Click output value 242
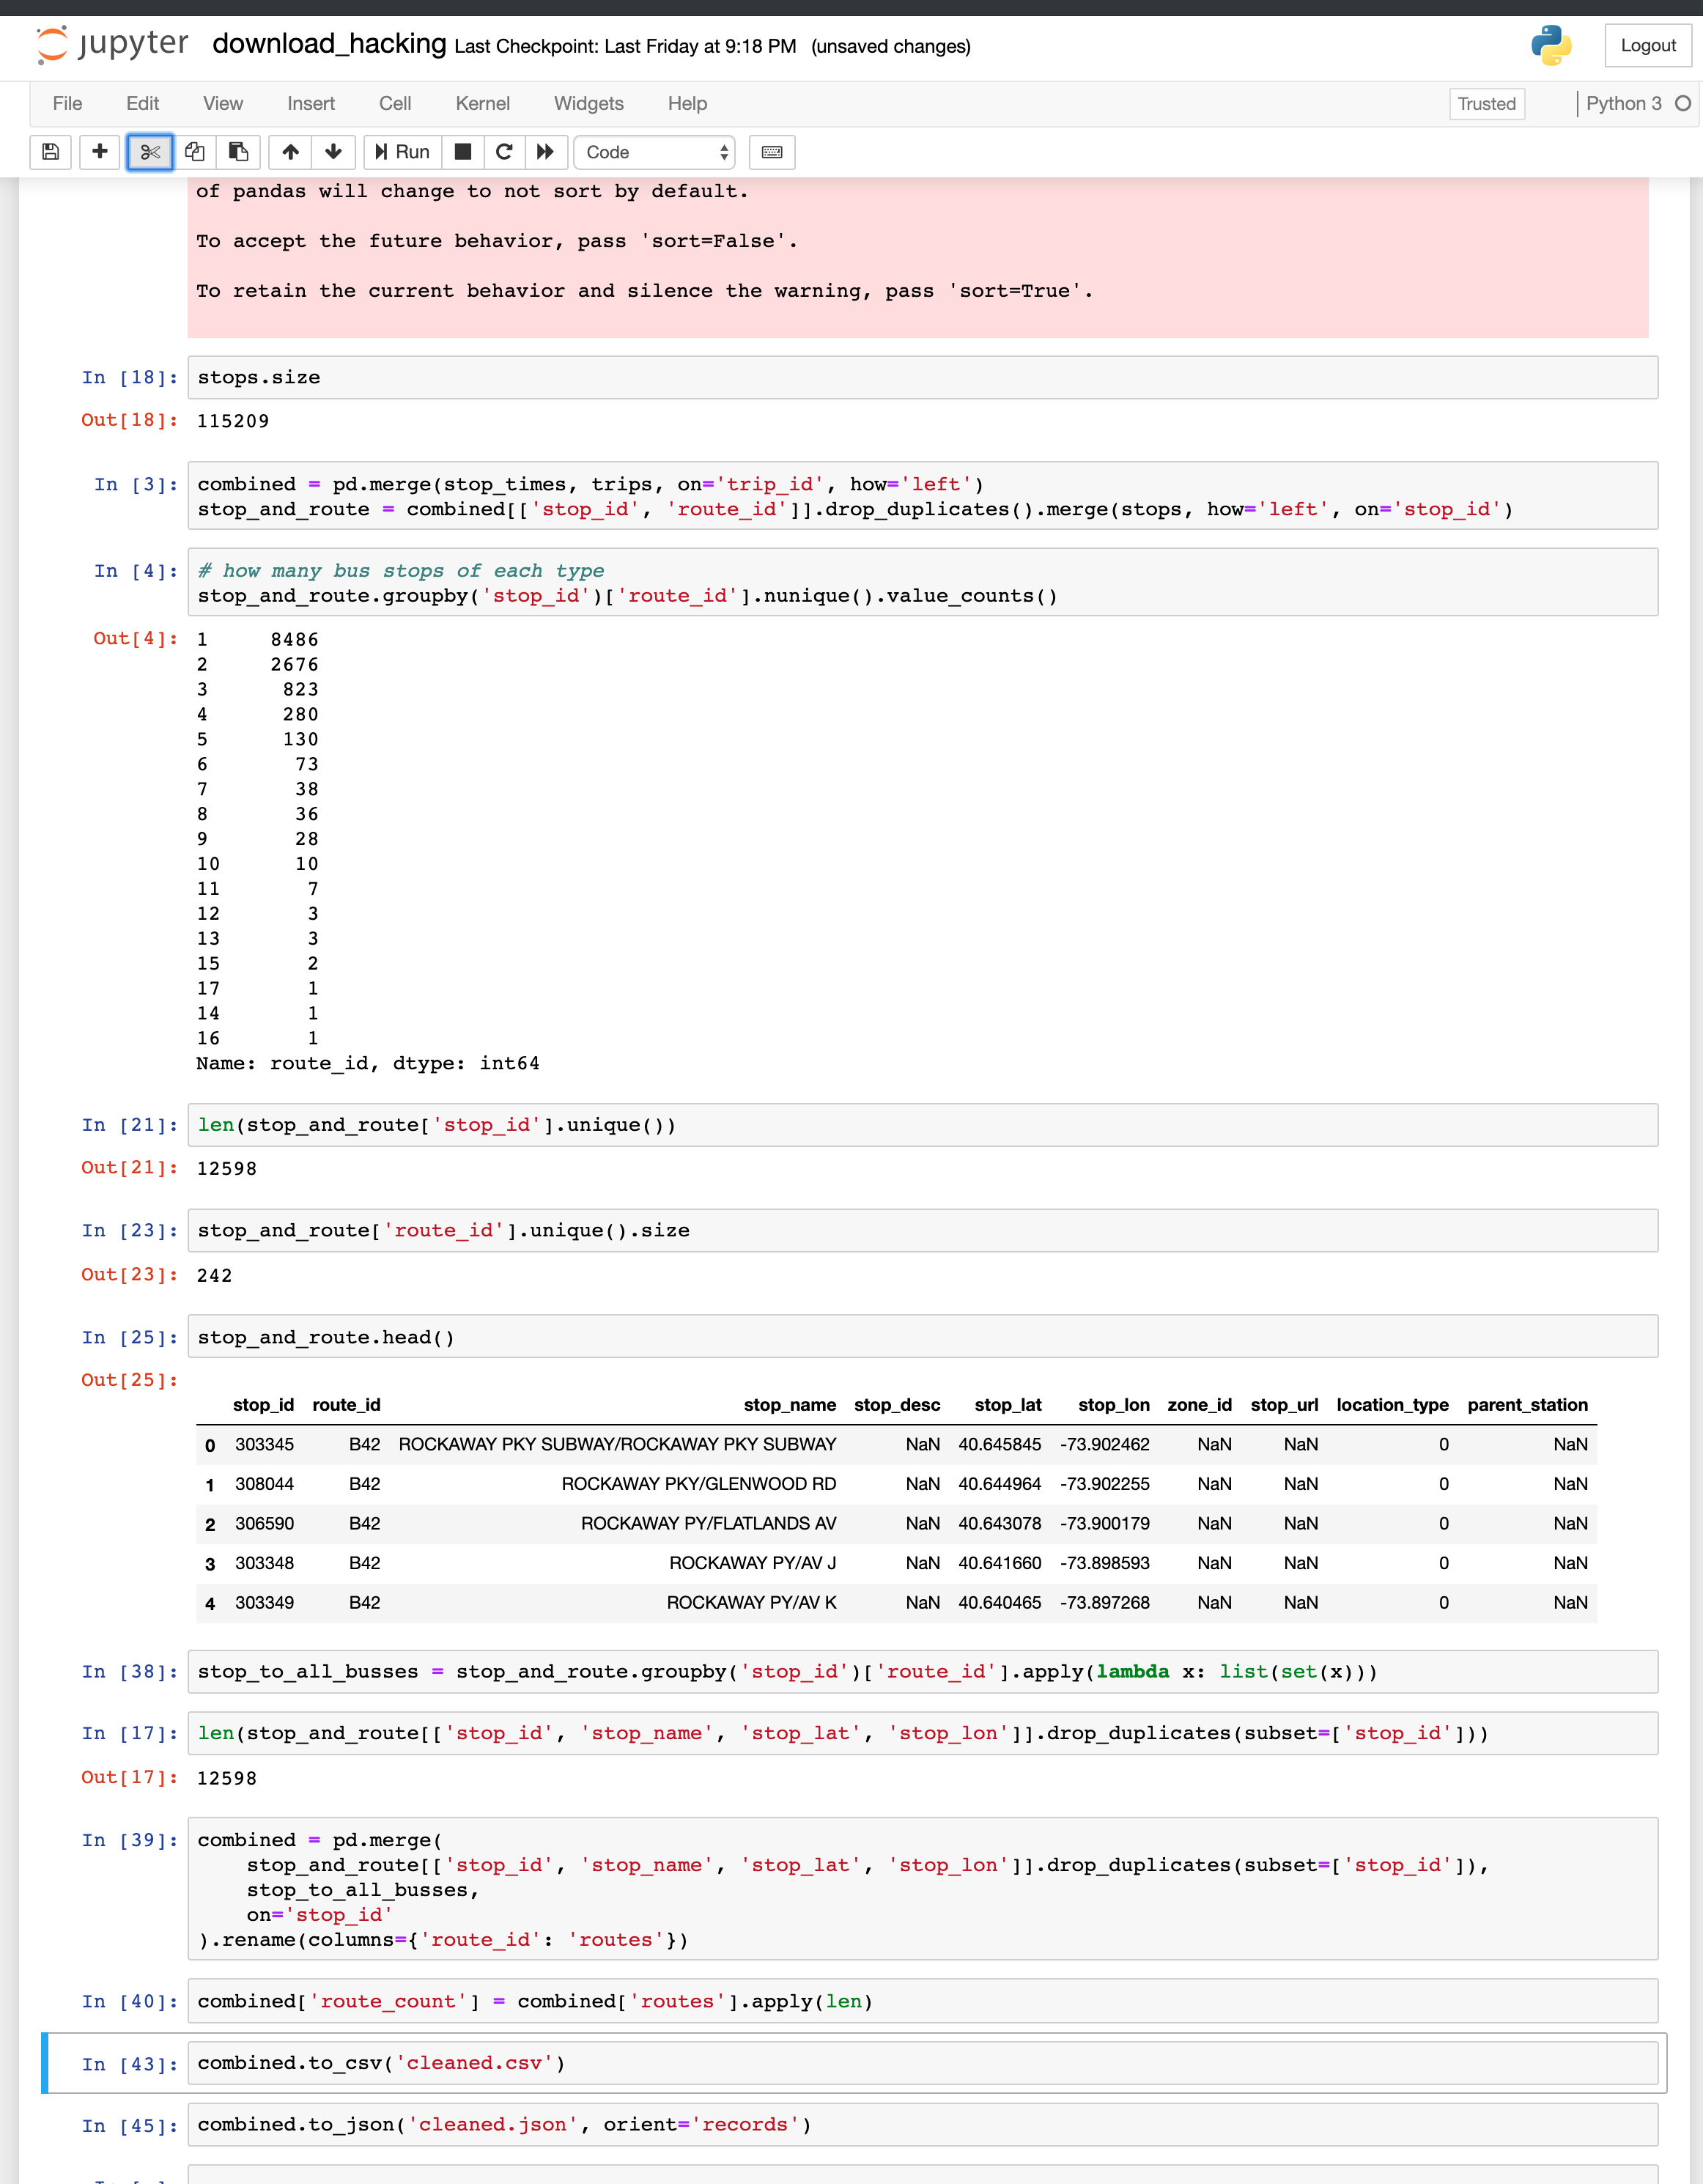 click(214, 1276)
